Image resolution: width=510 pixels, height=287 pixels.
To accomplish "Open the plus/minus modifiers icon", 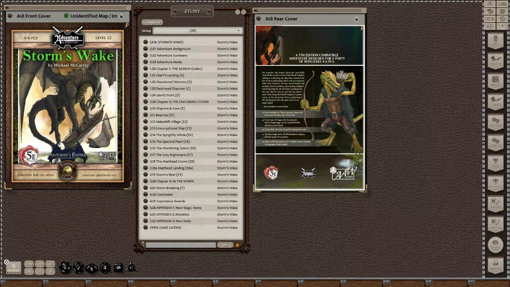I will [490, 26].
